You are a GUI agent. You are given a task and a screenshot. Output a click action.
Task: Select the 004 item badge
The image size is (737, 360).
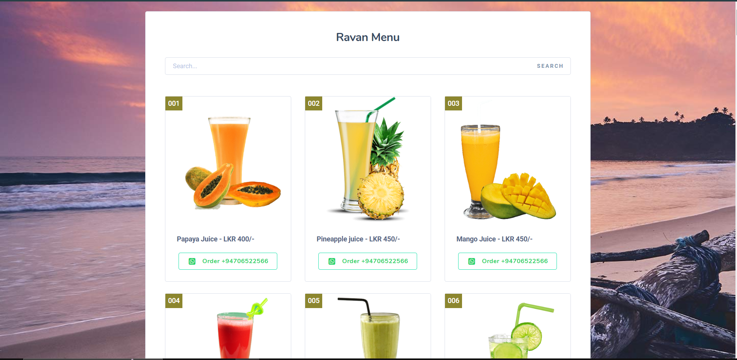point(174,301)
